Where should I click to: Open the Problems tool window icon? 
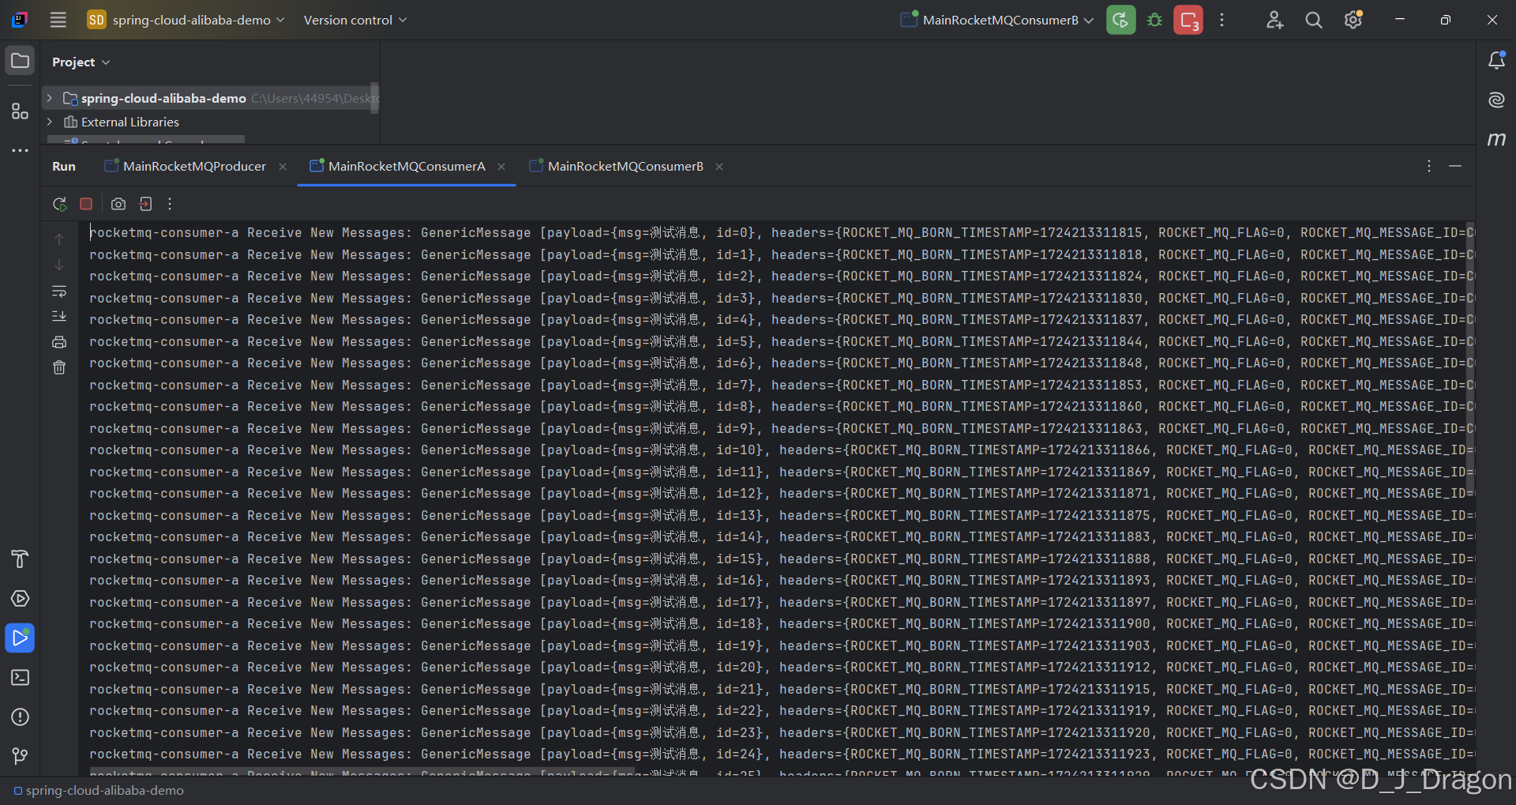(20, 717)
